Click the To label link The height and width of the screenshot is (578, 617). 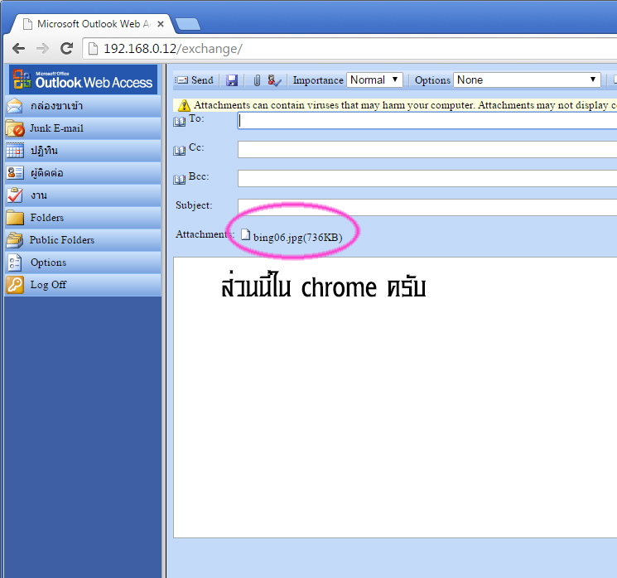coord(196,118)
